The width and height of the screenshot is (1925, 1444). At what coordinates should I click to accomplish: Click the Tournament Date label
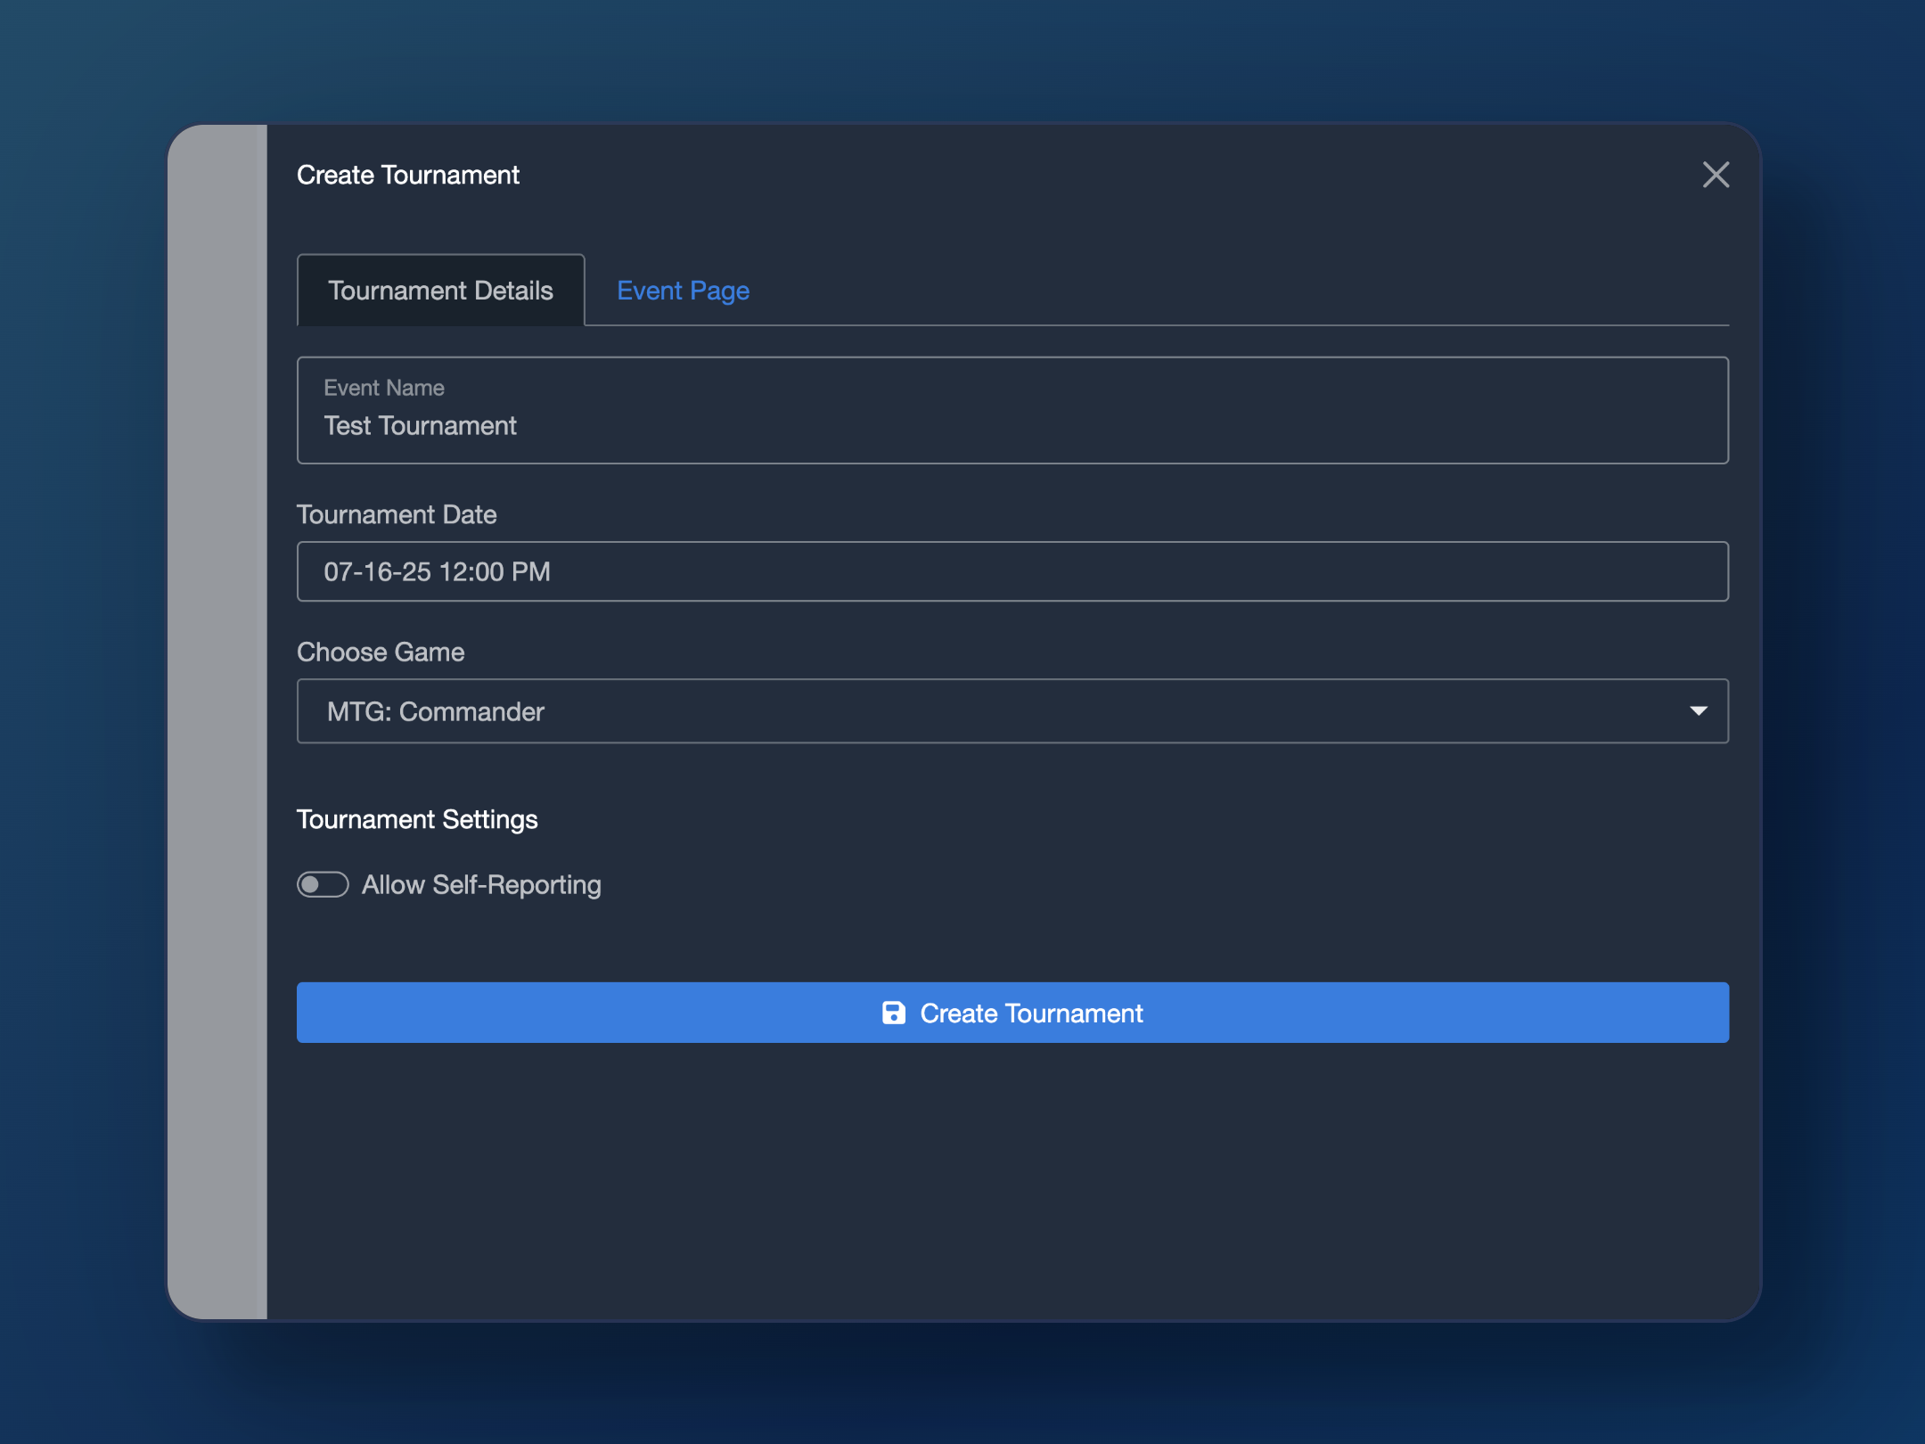(397, 514)
